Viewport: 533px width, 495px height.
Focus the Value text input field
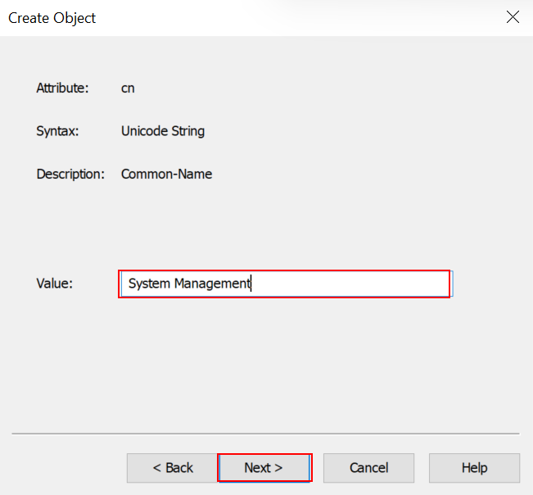click(285, 284)
